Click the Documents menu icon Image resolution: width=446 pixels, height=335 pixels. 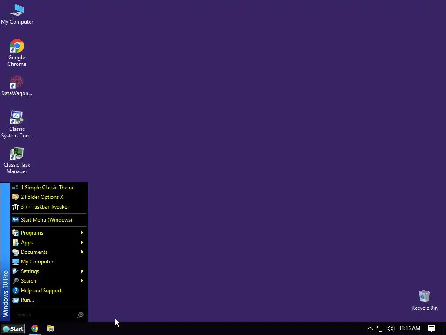pos(16,252)
